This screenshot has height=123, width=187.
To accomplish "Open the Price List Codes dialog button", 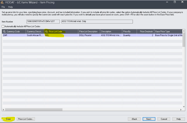I will (26, 119).
